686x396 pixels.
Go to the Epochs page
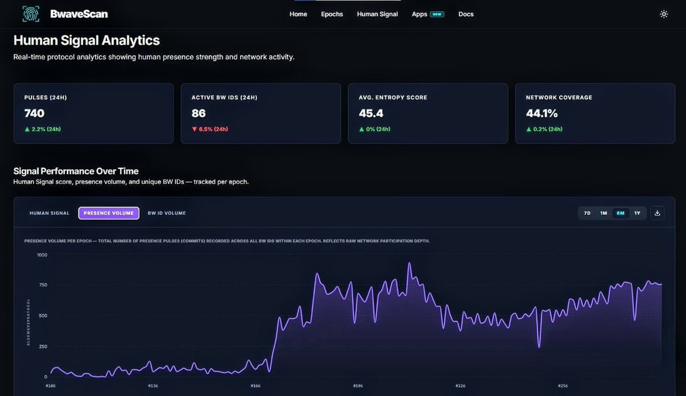tap(332, 14)
